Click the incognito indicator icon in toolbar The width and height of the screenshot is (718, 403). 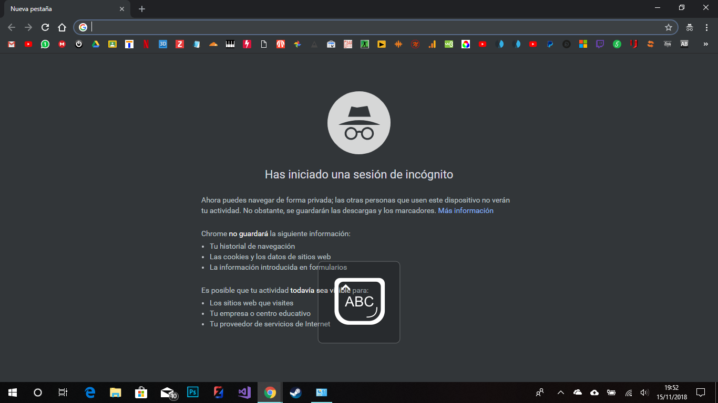690,27
